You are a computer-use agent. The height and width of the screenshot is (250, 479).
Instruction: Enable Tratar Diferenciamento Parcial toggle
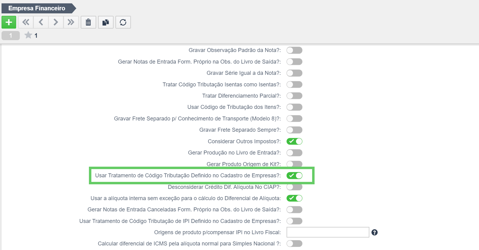[x=294, y=96]
